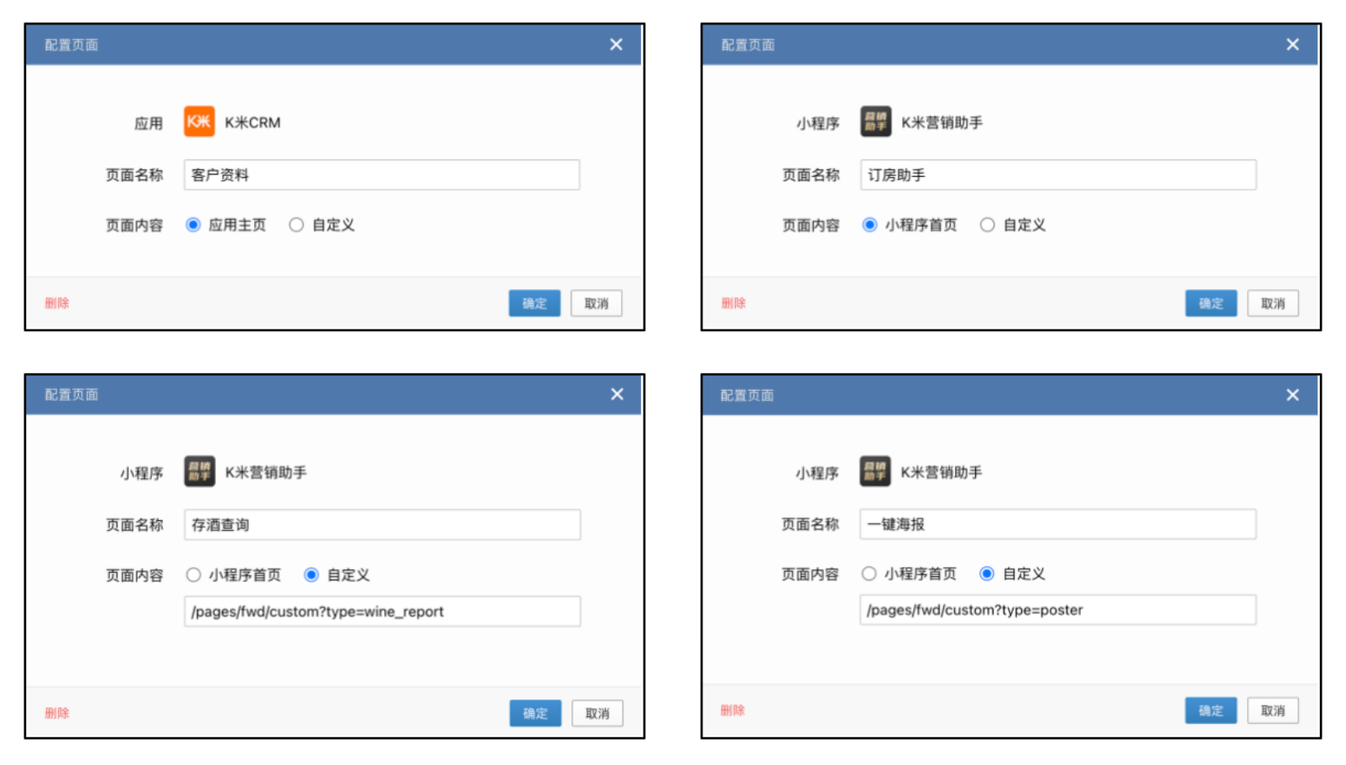Screen dimensions: 1346x765
Task: Close the 一键海报 config dialog with X
Action: [1292, 394]
